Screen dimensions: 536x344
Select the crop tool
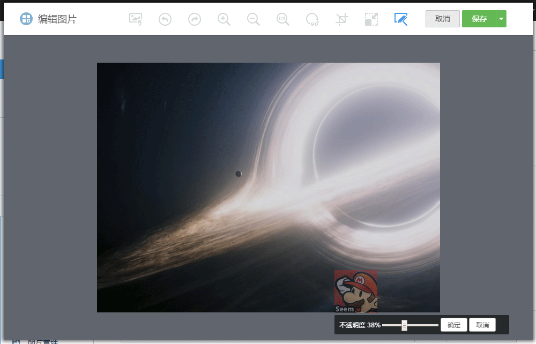tap(341, 19)
